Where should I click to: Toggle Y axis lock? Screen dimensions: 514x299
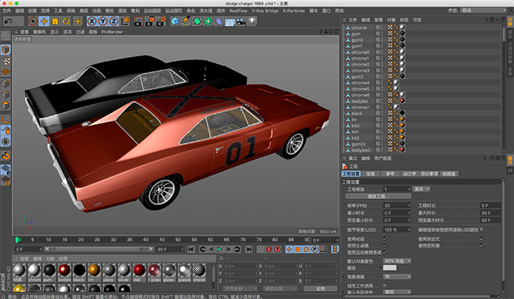tap(103, 22)
